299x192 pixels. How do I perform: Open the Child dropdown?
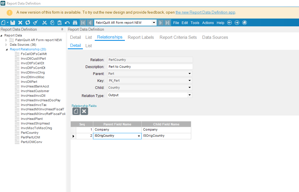tap(189, 87)
